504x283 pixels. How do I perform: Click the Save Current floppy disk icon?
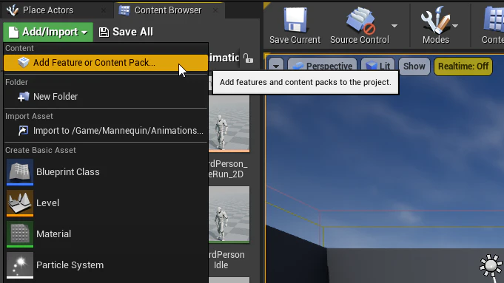point(295,20)
